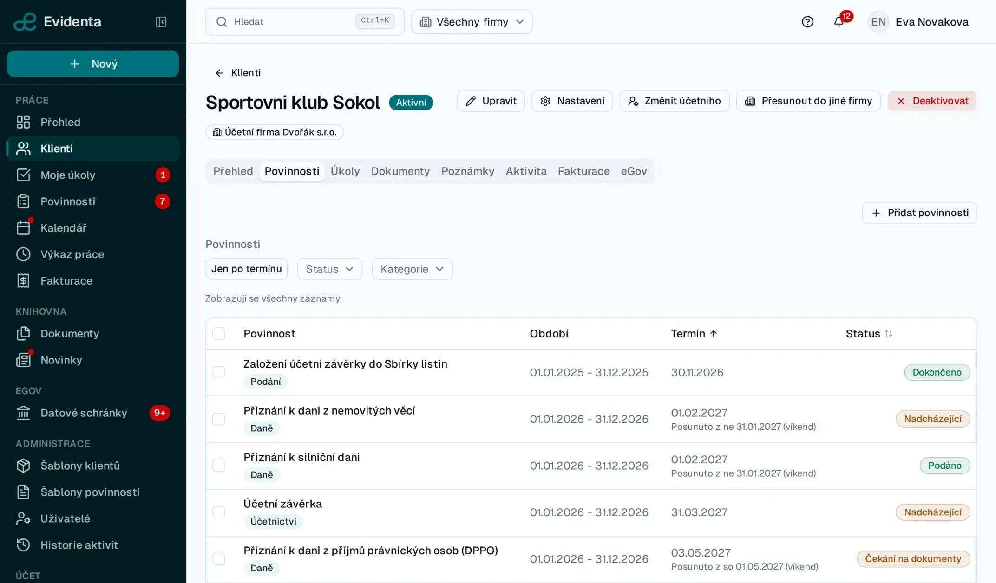Image resolution: width=996 pixels, height=583 pixels.
Task: Click the Změnit účetního button
Action: (675, 101)
